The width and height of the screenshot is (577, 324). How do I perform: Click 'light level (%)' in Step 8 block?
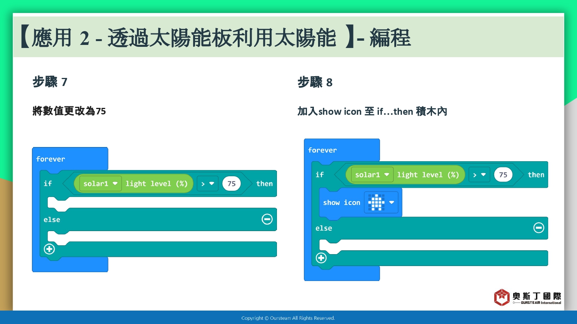[428, 175]
